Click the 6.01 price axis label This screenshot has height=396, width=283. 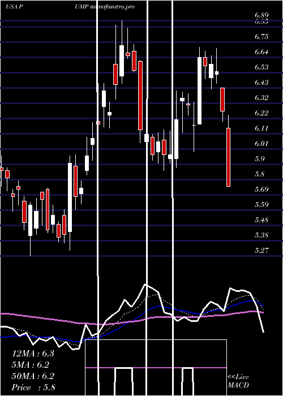click(261, 144)
